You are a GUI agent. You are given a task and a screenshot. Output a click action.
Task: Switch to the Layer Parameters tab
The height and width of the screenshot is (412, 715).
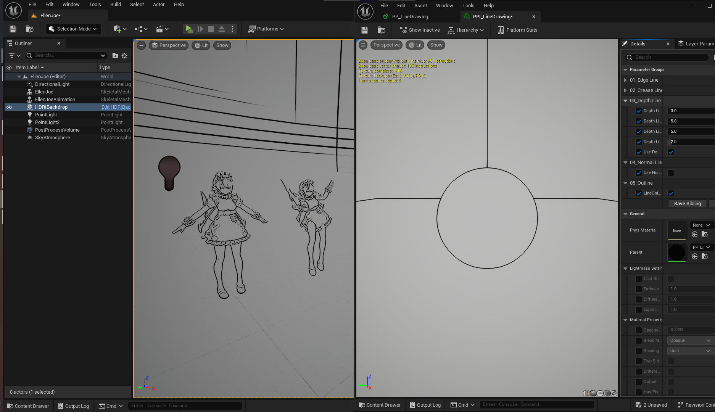696,44
